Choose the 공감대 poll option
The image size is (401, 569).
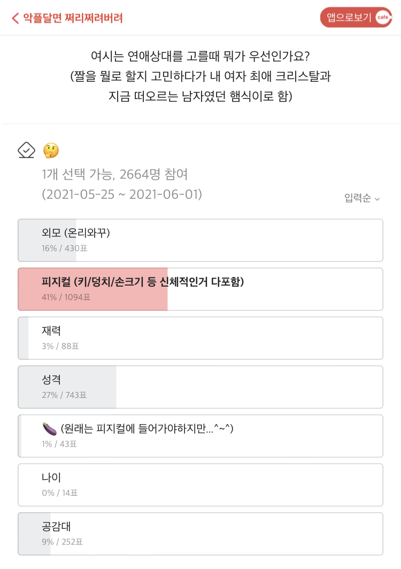tap(200, 534)
